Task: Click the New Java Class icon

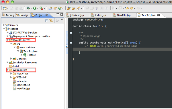Action: (x=60, y=8)
